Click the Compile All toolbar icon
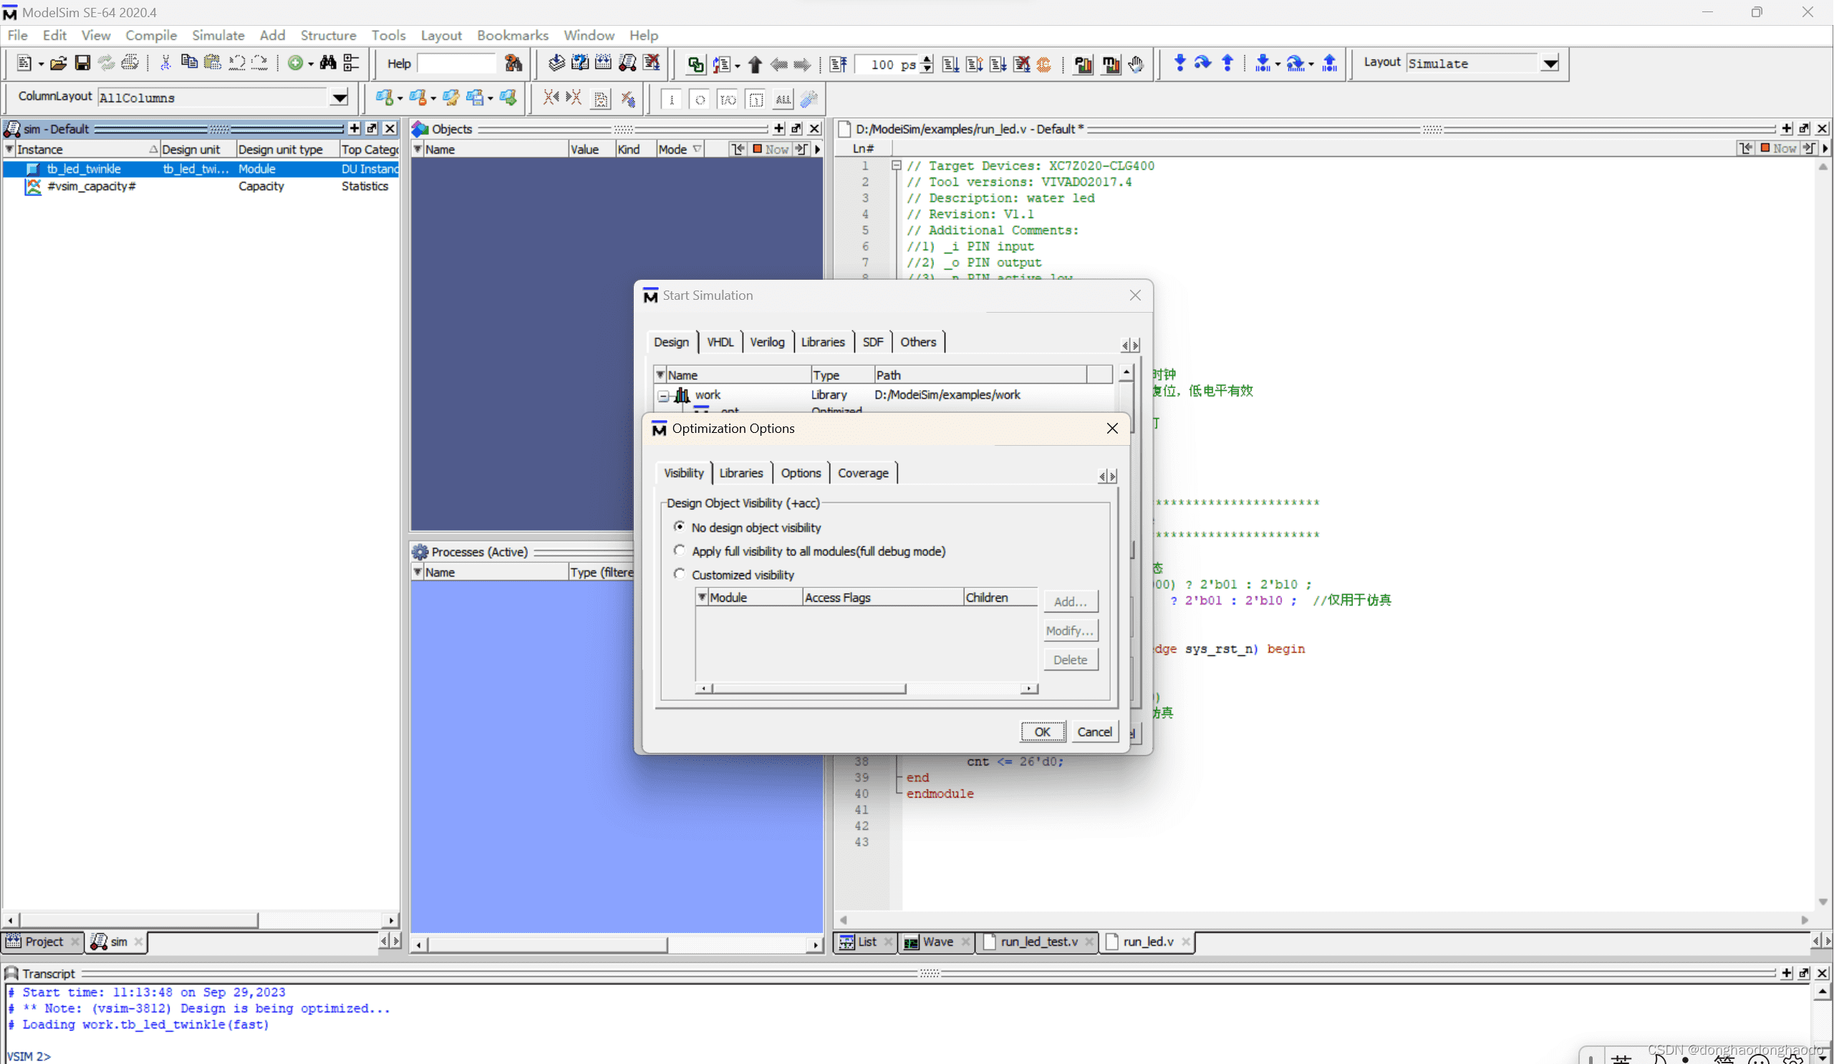This screenshot has width=1834, height=1064. tap(603, 63)
